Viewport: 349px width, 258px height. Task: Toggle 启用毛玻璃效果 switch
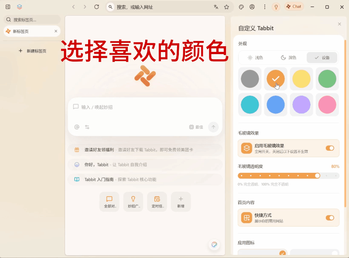[x=330, y=148]
